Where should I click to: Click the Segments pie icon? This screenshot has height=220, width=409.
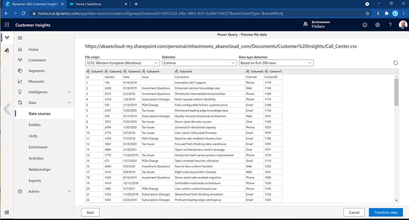click(20, 71)
